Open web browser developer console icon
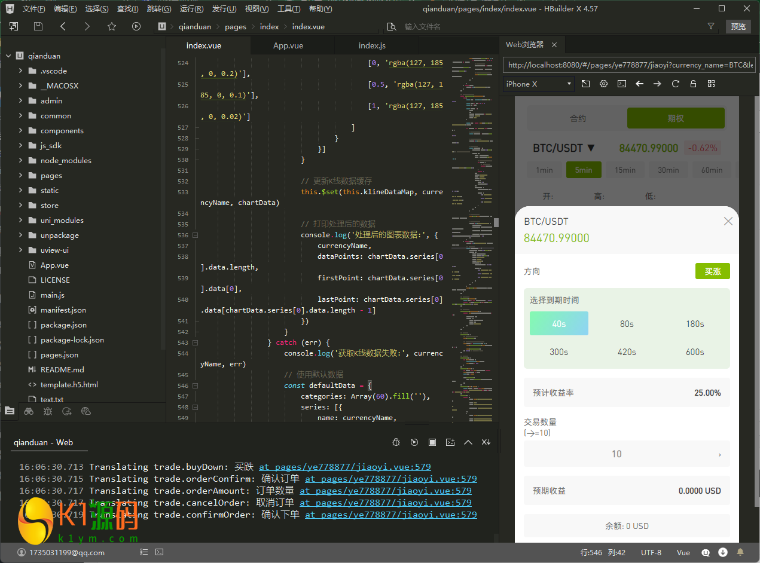This screenshot has width=760, height=563. [622, 84]
